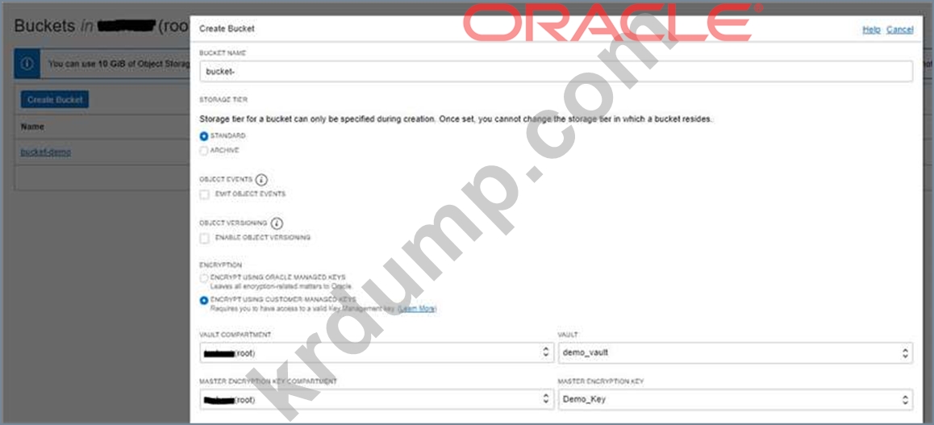Click the Cancel link in dialog header

click(x=899, y=29)
